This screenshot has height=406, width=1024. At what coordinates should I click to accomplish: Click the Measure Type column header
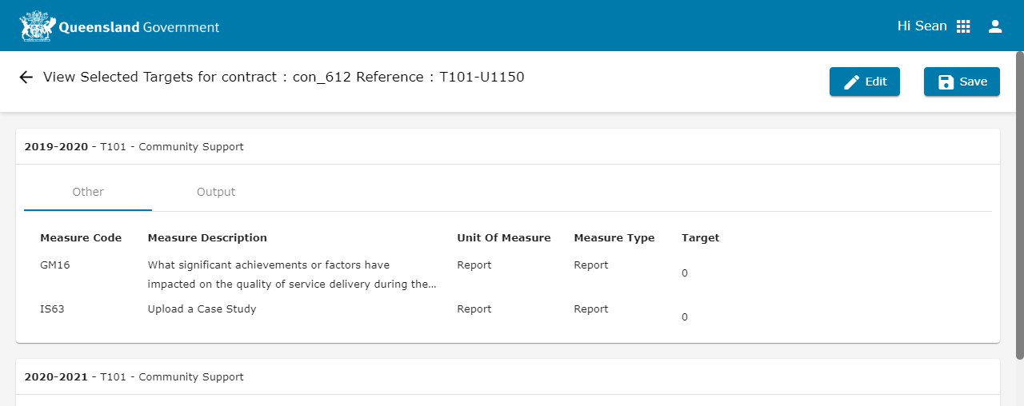pos(614,238)
